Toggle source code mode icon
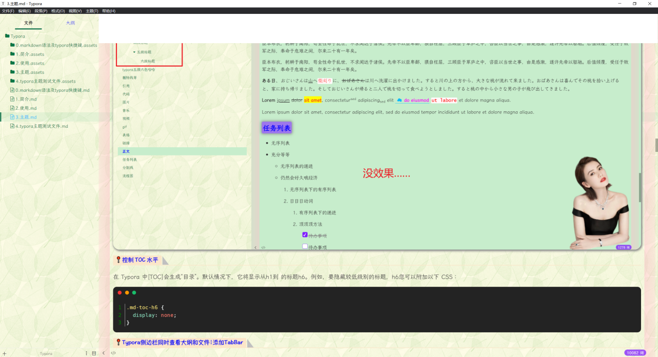This screenshot has width=658, height=357. [x=113, y=353]
